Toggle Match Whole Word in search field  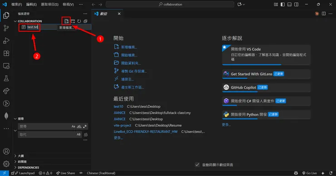(x=79, y=126)
